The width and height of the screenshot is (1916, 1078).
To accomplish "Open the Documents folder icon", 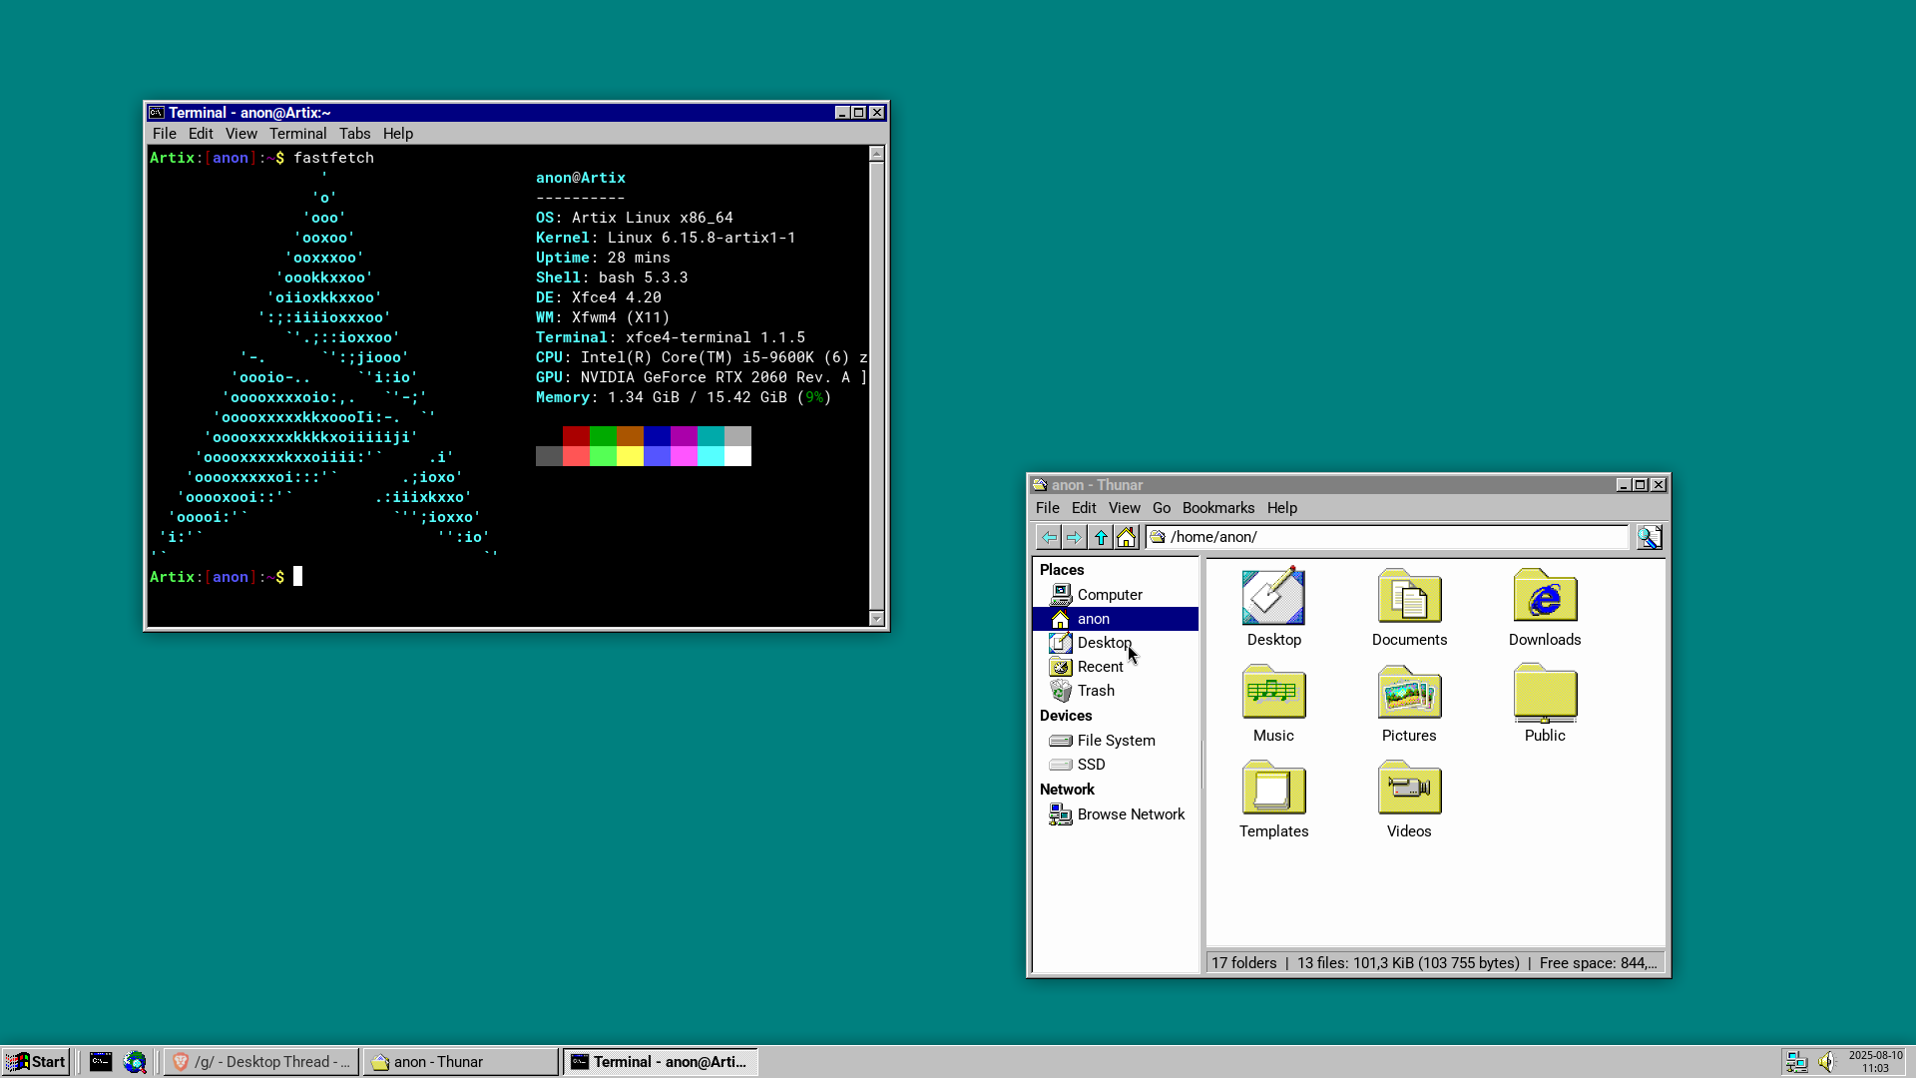I will [x=1409, y=608].
